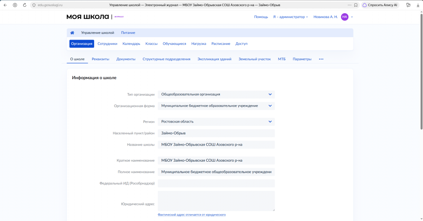
Task: Open browser downloads icon
Action: 418,5
